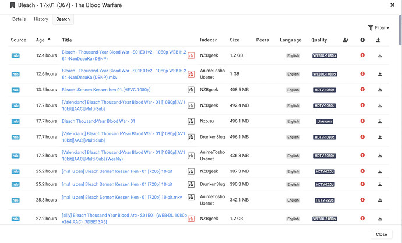
Task: Sort results by Size column
Action: (234, 40)
